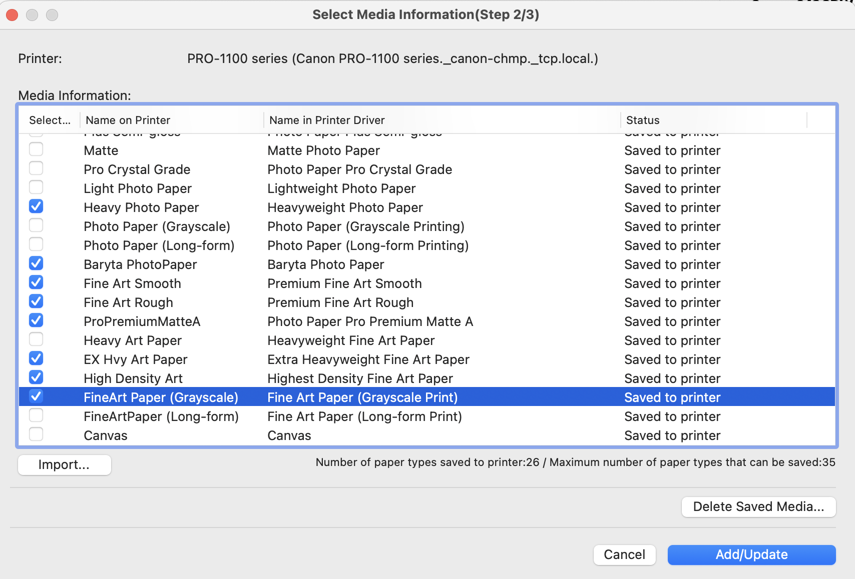Viewport: 855px width, 579px height.
Task: Check Photo Paper (Grayscale) media type
Action: pyautogui.click(x=36, y=225)
